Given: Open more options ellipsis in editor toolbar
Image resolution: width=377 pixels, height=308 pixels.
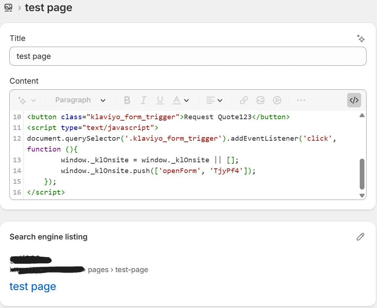Looking at the screenshot, I should [x=301, y=100].
